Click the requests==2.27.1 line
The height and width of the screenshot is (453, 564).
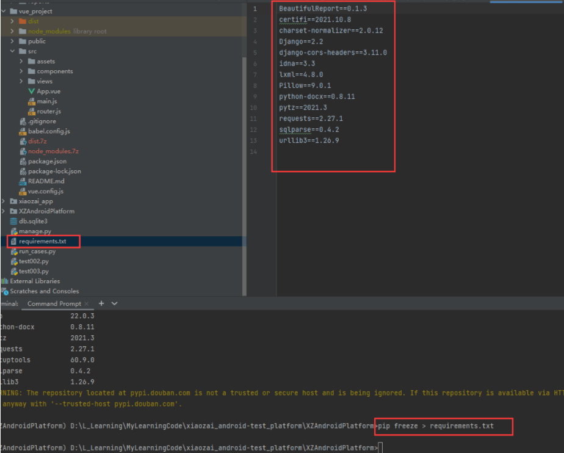(311, 118)
